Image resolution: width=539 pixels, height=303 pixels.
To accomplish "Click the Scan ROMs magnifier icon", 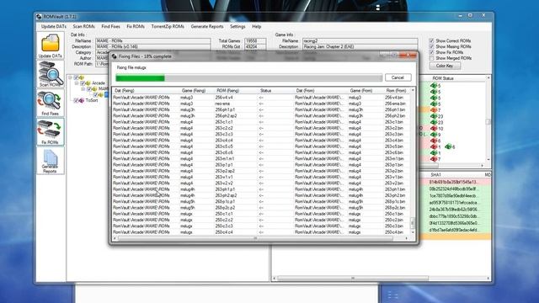I will (51, 72).
